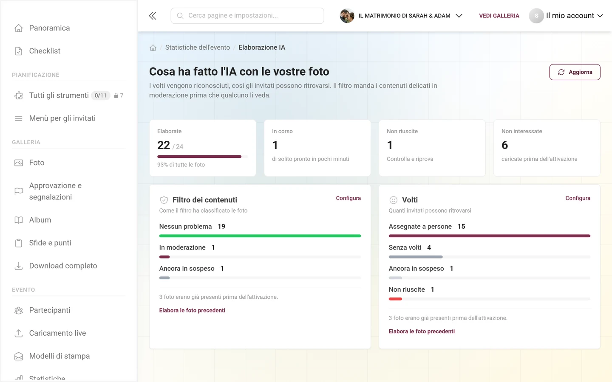Click the search pages and settings field
This screenshot has width=612, height=382.
click(x=247, y=16)
